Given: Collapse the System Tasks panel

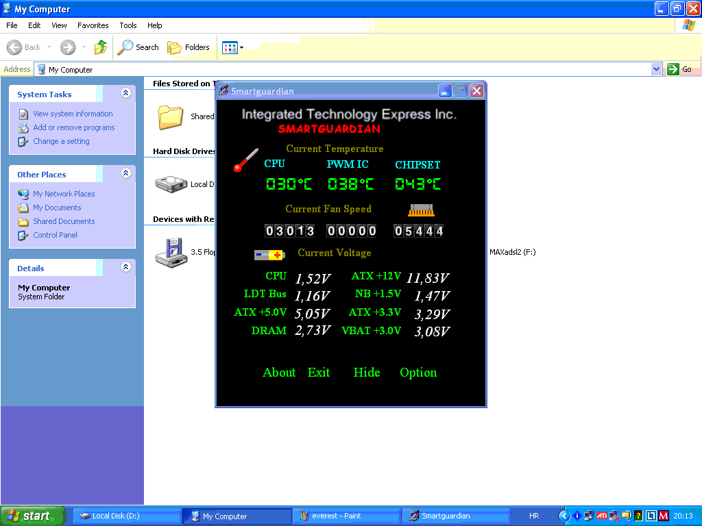Looking at the screenshot, I should (x=125, y=94).
